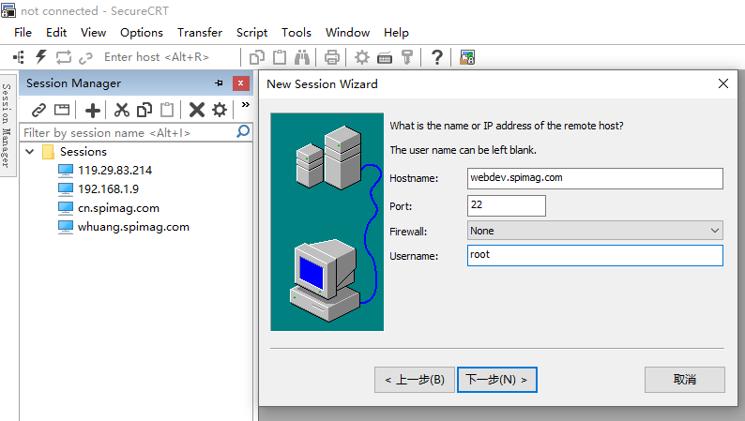Click the Delete X icon in Session Manager

[x=197, y=110]
